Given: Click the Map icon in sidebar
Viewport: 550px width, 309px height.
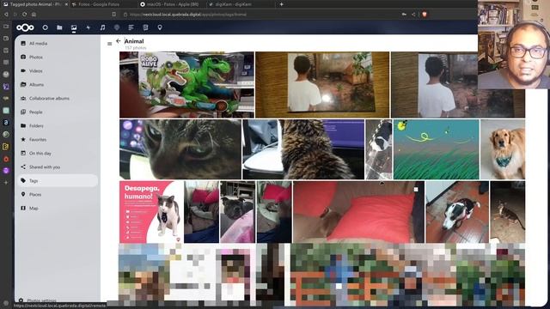Looking at the screenshot, I should [x=23, y=208].
